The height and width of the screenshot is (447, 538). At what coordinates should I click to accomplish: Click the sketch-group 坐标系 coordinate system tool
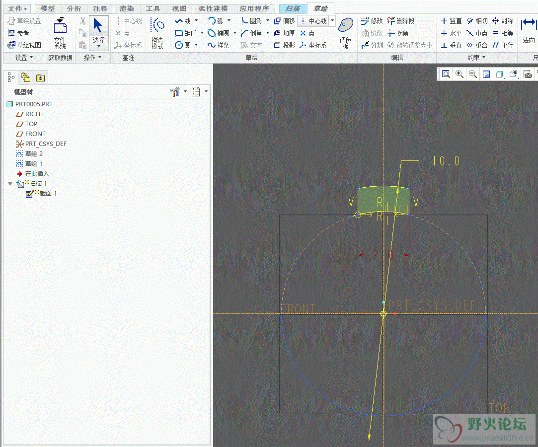[x=313, y=45]
